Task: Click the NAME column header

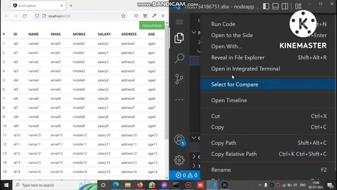Action: coord(33,34)
